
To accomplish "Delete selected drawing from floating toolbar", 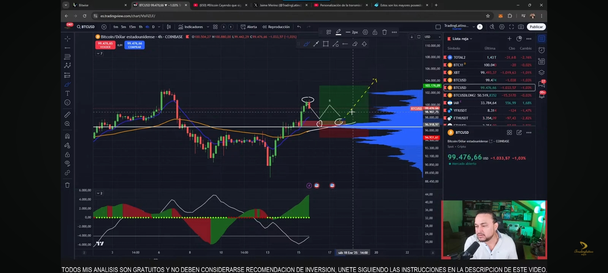I will pyautogui.click(x=385, y=32).
